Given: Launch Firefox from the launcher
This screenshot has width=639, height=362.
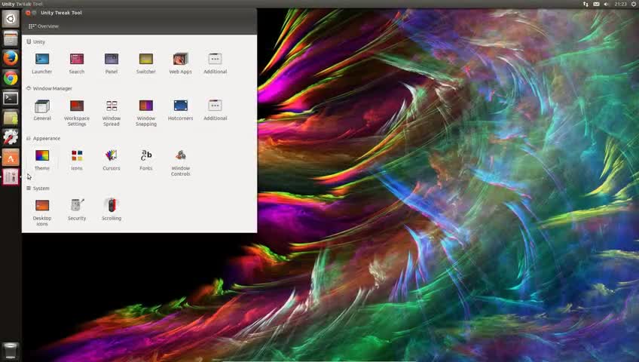Looking at the screenshot, I should pyautogui.click(x=11, y=58).
